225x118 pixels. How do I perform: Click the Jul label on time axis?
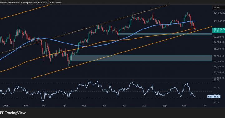pos(124,106)
